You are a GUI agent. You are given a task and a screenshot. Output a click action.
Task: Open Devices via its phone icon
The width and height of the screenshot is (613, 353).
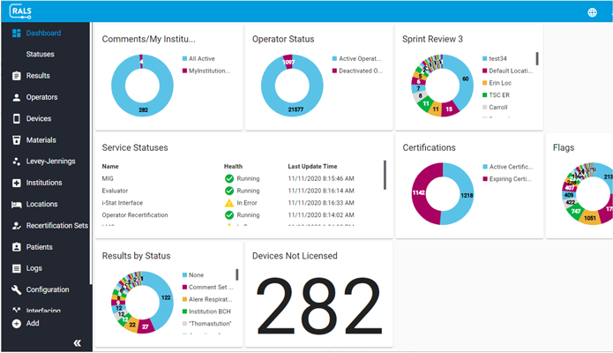17,118
